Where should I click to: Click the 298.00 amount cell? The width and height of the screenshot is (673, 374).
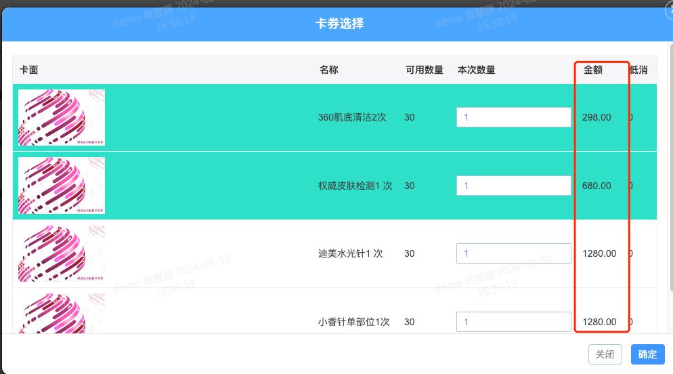click(596, 117)
